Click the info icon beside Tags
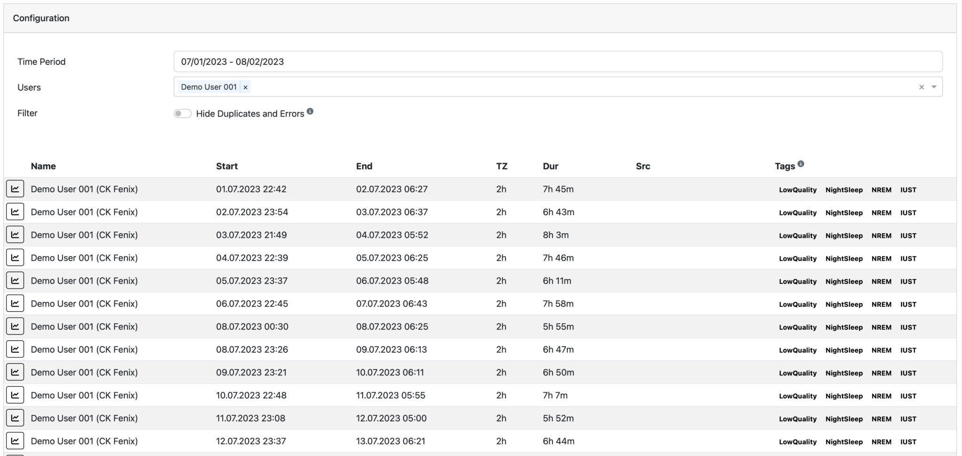The width and height of the screenshot is (962, 456). tap(801, 164)
